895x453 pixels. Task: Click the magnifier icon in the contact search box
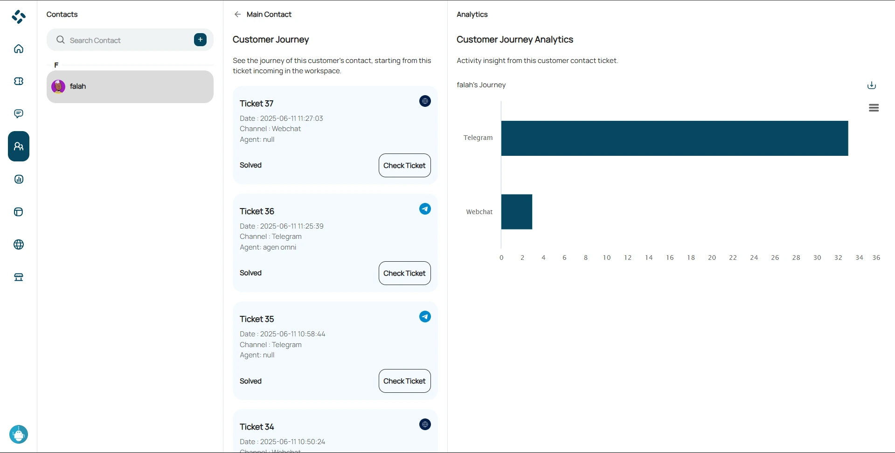pyautogui.click(x=61, y=40)
